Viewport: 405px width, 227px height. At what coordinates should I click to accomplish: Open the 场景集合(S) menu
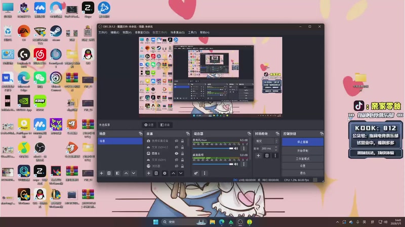pos(178,32)
